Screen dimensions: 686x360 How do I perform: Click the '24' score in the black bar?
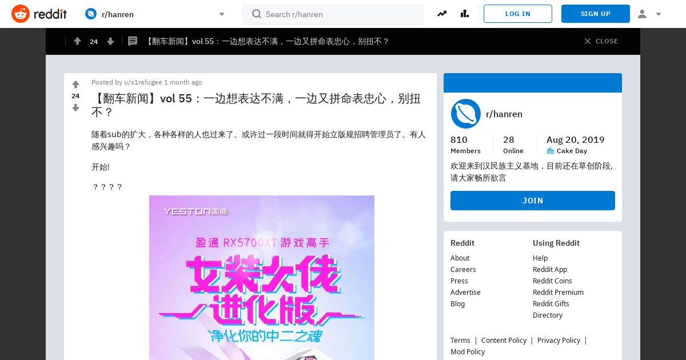[x=94, y=41]
